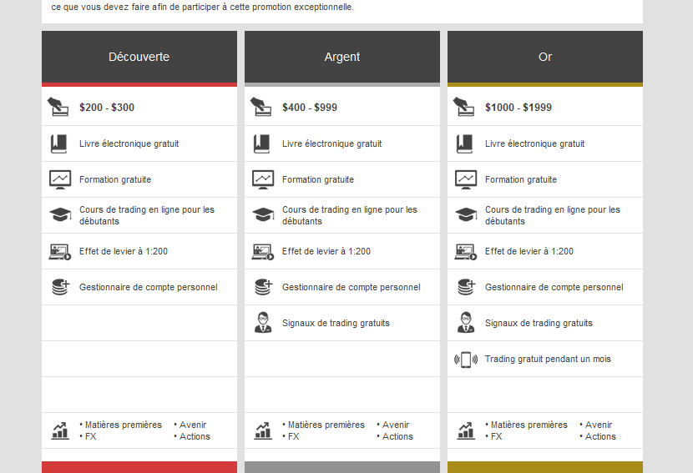Click 'Formation gratuite' in Argent column

[x=318, y=179]
